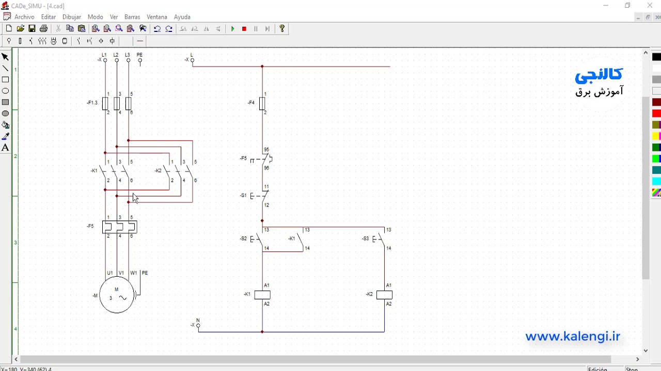Viewport: 661px width, 371px height.
Task: Click the vertical scrollbar down arrow
Action: [646, 350]
